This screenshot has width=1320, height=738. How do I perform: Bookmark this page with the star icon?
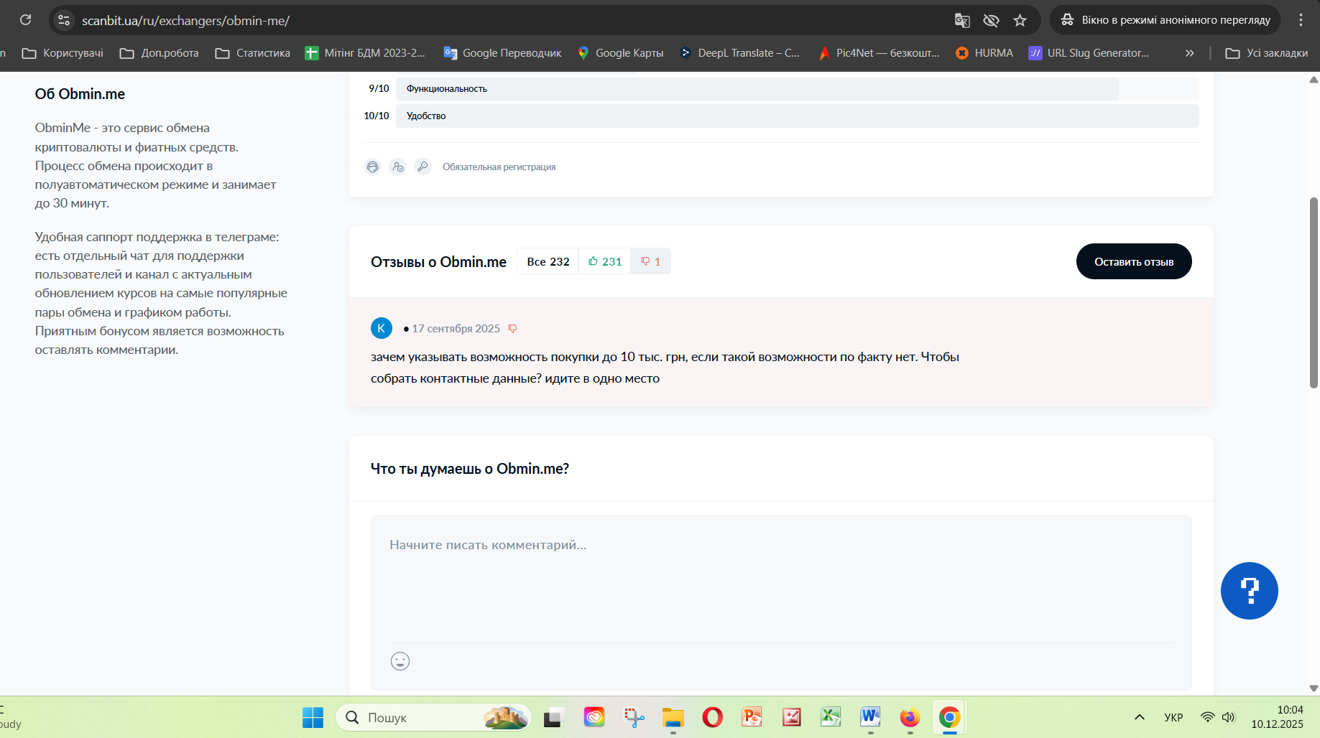click(1020, 20)
